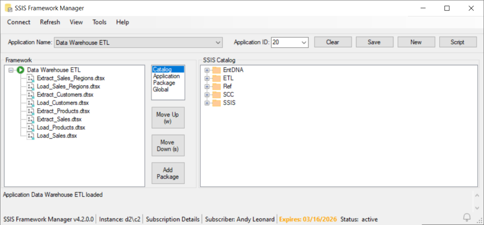Viewport: 484px width, 225px height.
Task: Click the SCC folder icon
Action: coord(216,95)
